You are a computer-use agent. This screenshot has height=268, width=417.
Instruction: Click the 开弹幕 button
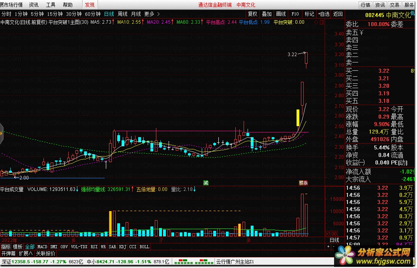click(x=9, y=253)
